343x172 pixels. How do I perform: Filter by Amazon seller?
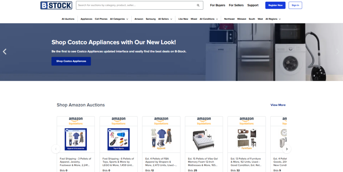(x=139, y=19)
